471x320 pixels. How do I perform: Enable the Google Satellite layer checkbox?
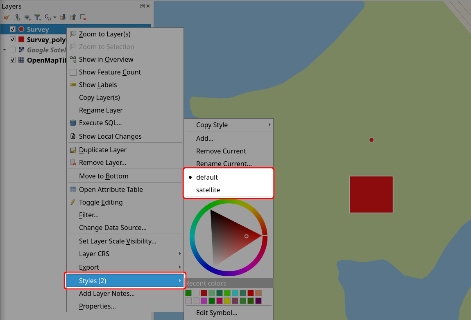click(13, 50)
